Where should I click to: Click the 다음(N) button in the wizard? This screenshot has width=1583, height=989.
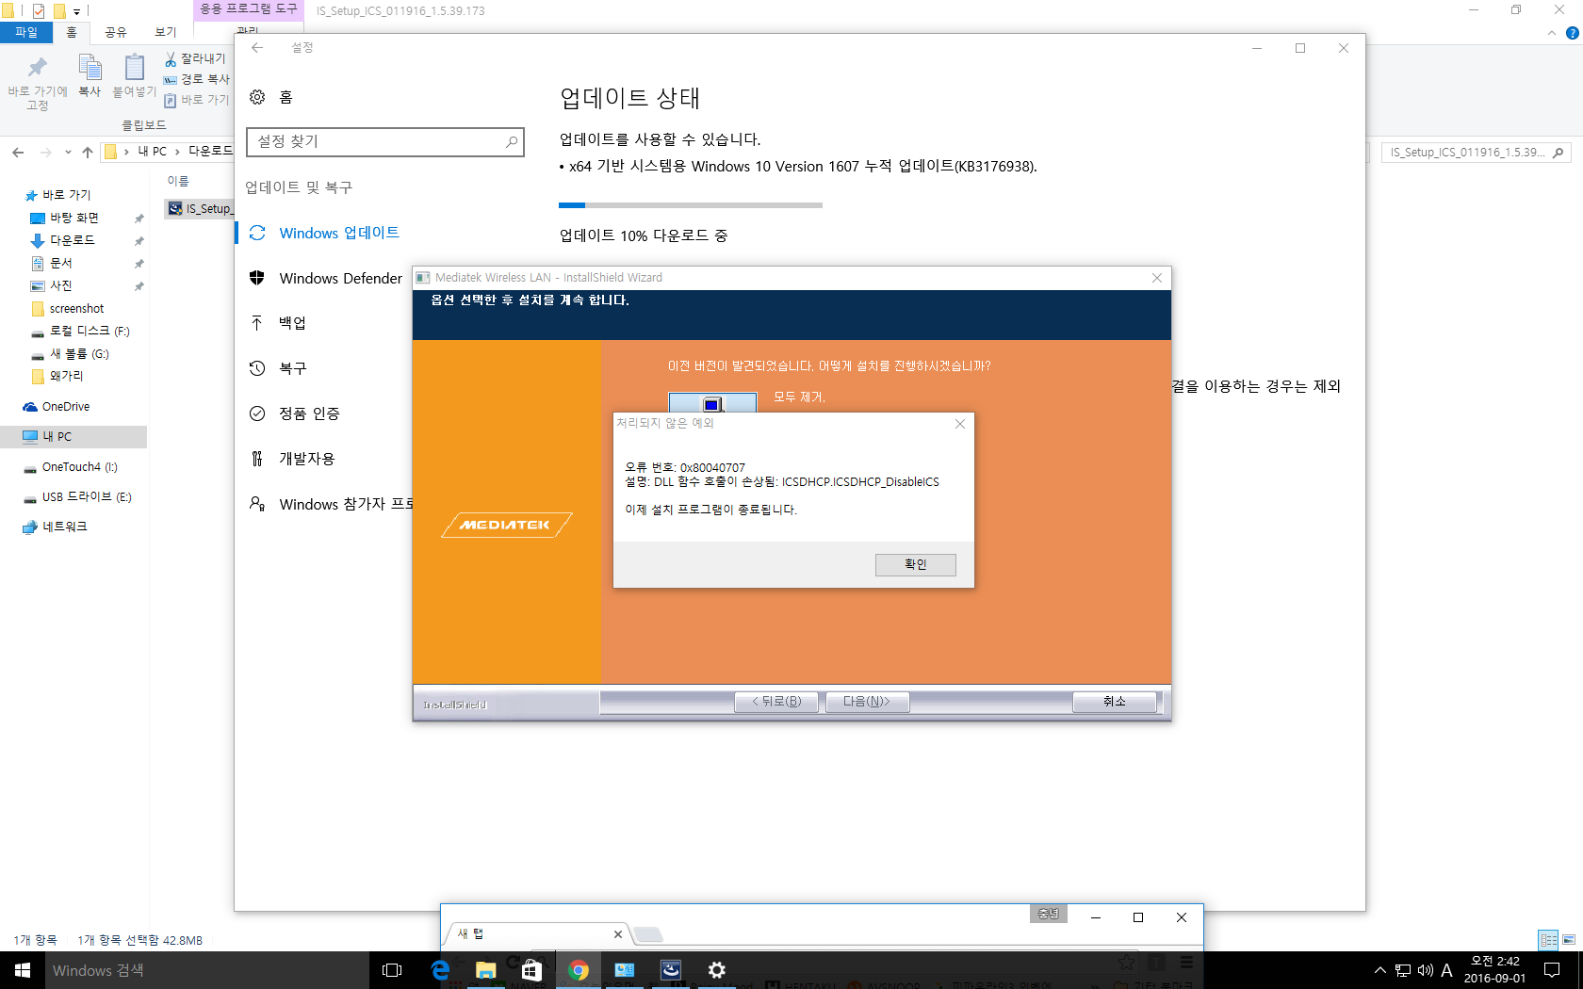pyautogui.click(x=867, y=702)
